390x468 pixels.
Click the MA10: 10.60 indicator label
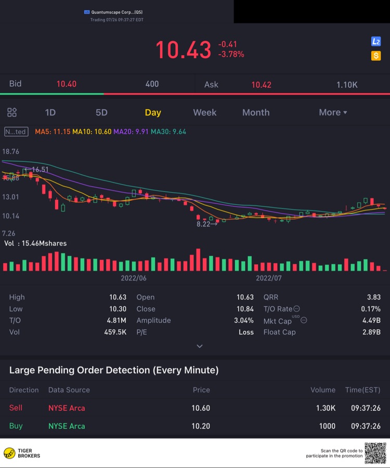point(92,132)
